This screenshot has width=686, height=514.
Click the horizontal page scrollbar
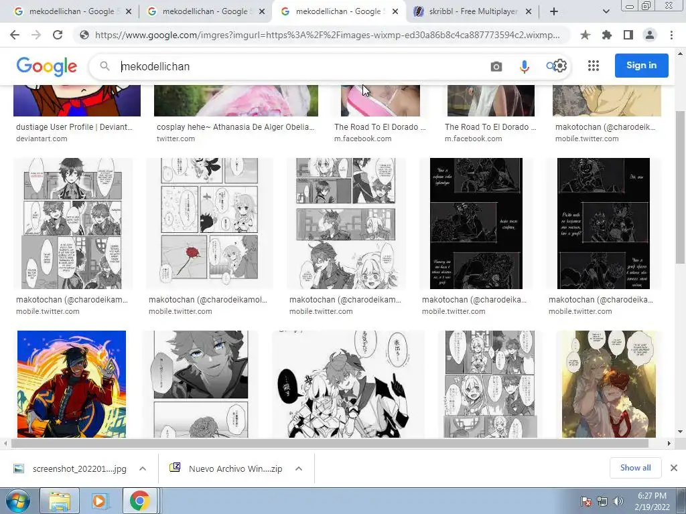click(x=330, y=444)
